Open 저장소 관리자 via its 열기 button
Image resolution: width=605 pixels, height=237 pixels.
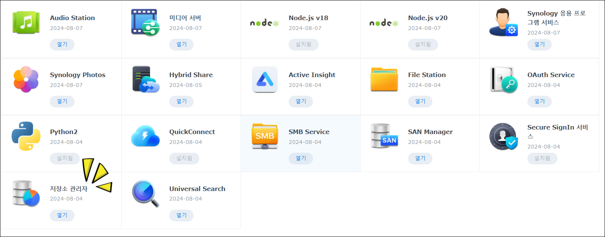(x=62, y=215)
